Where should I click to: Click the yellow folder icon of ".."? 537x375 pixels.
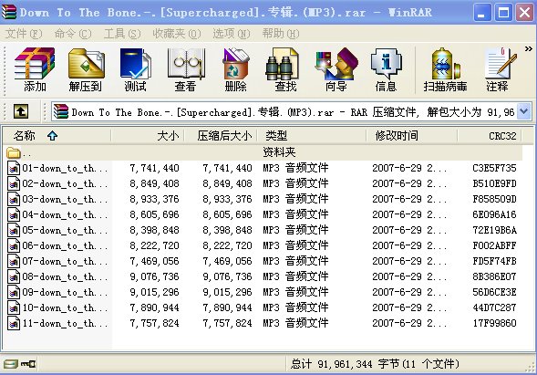pos(14,152)
